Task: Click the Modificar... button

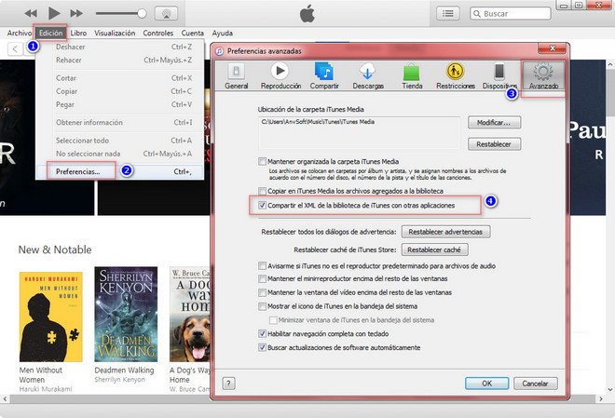Action: [494, 122]
